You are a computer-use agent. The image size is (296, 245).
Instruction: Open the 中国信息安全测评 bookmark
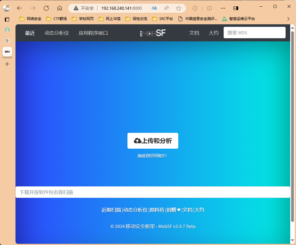point(198,19)
